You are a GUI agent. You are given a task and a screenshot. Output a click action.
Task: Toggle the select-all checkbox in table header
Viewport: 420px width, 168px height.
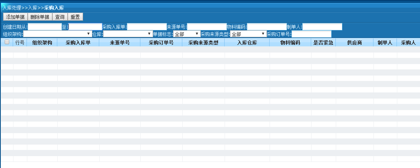(x=7, y=42)
